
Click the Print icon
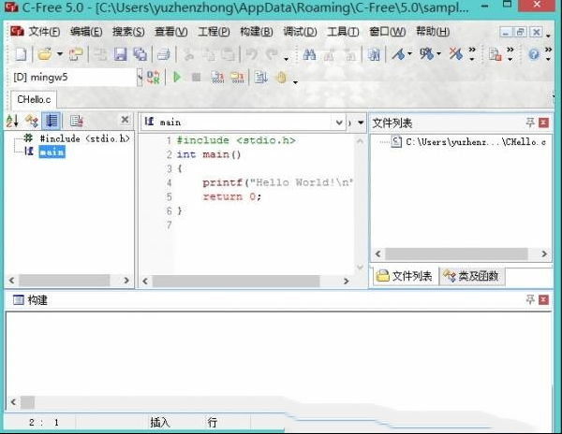click(x=164, y=54)
